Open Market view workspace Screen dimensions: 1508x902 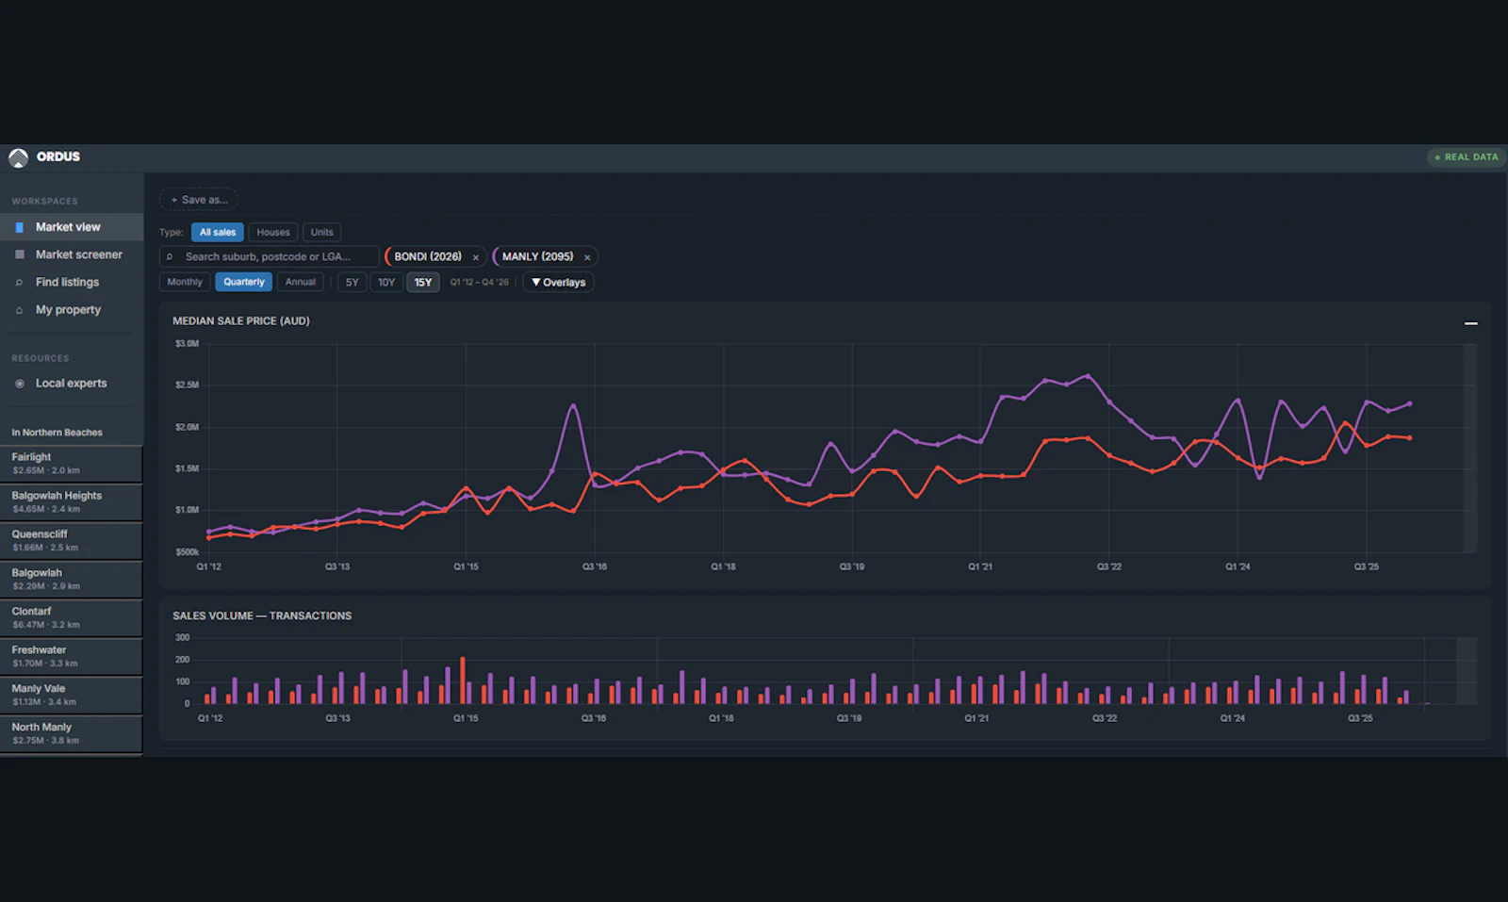point(72,227)
